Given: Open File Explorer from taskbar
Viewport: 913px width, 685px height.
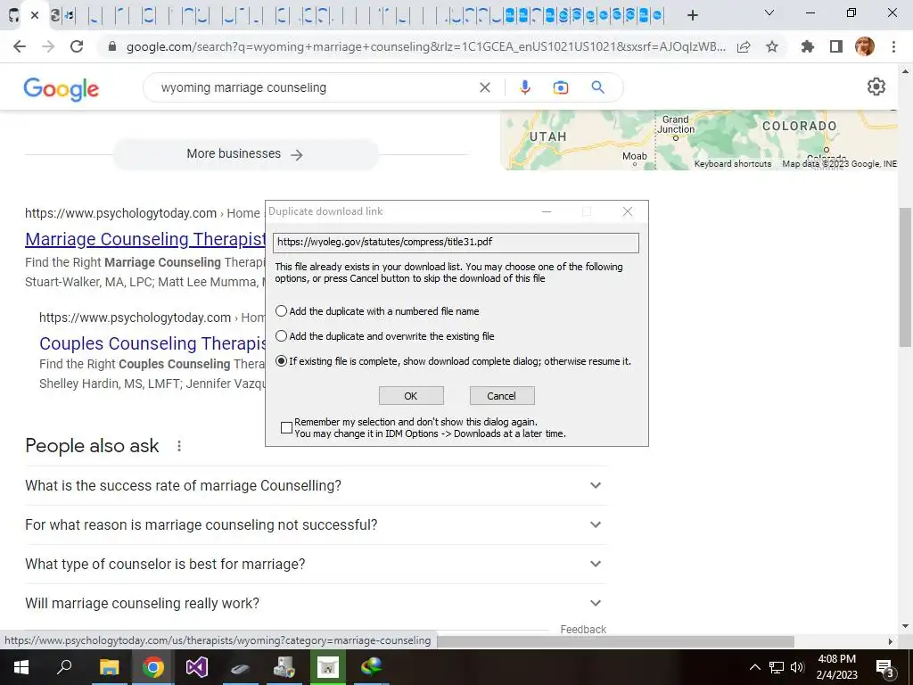Looking at the screenshot, I should 109,667.
